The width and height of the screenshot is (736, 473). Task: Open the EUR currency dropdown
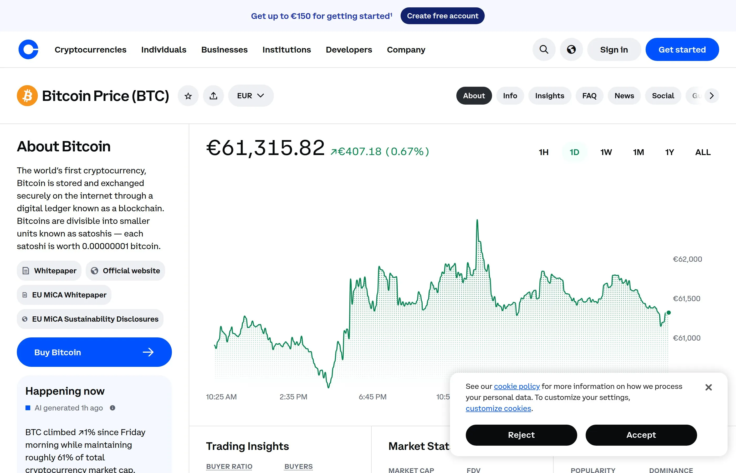point(250,96)
